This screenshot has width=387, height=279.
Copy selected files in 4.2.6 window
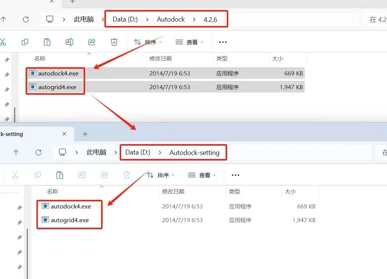25,42
